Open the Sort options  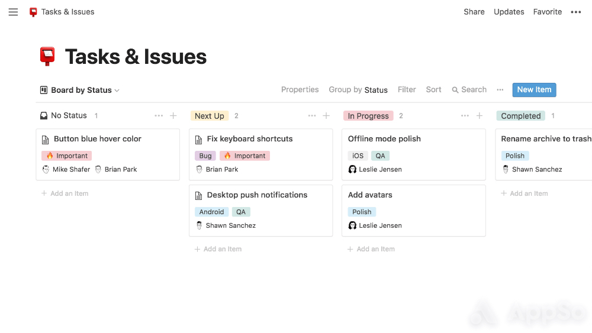[434, 90]
